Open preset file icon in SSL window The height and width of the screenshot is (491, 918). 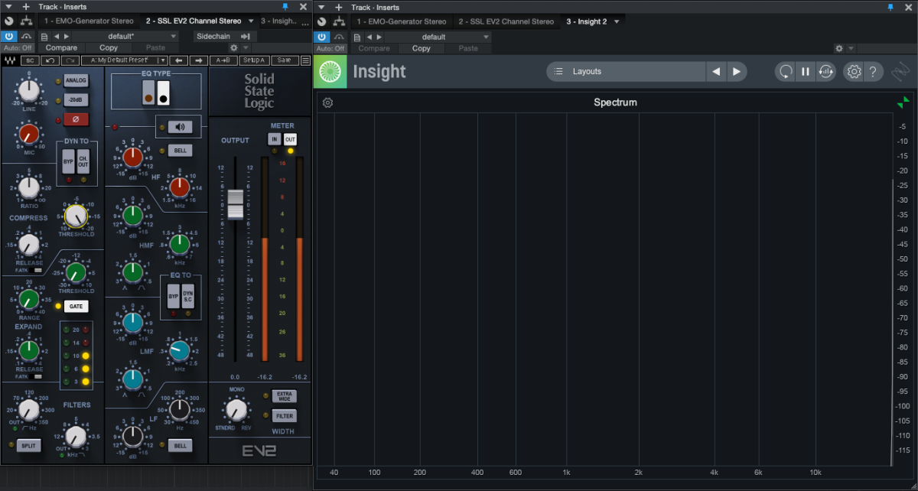pos(45,36)
